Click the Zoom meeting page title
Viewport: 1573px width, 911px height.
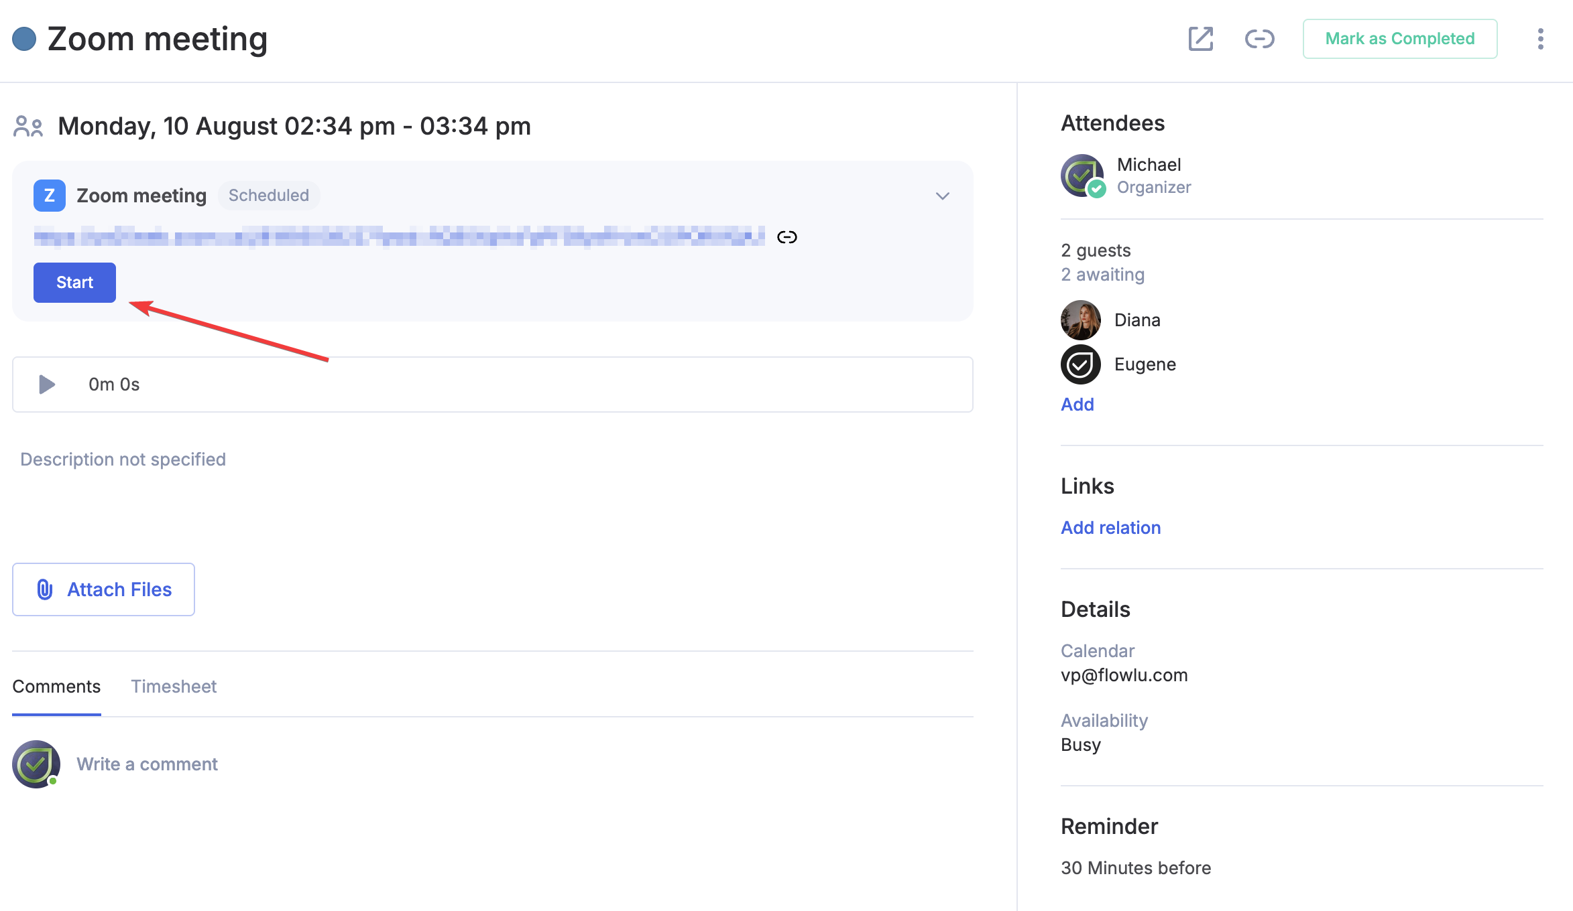click(x=158, y=39)
